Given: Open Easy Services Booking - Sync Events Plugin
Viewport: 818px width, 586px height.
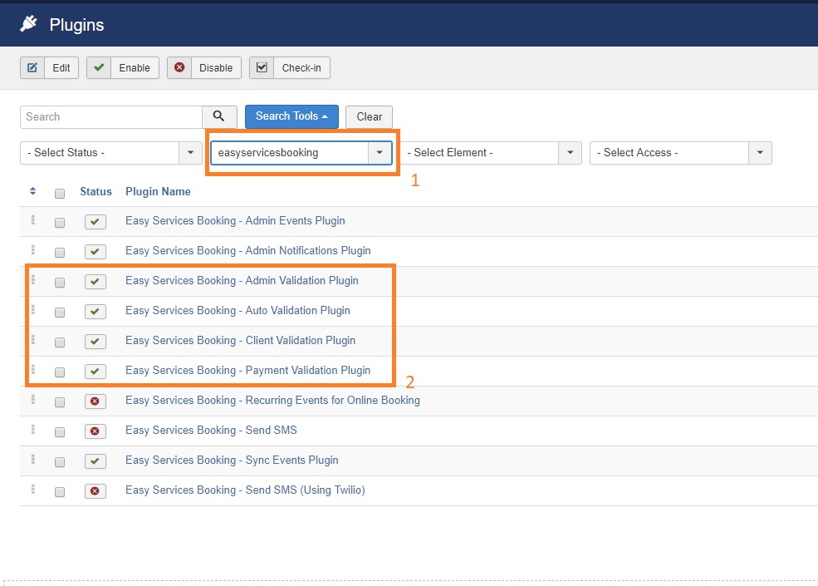Looking at the screenshot, I should coord(232,460).
